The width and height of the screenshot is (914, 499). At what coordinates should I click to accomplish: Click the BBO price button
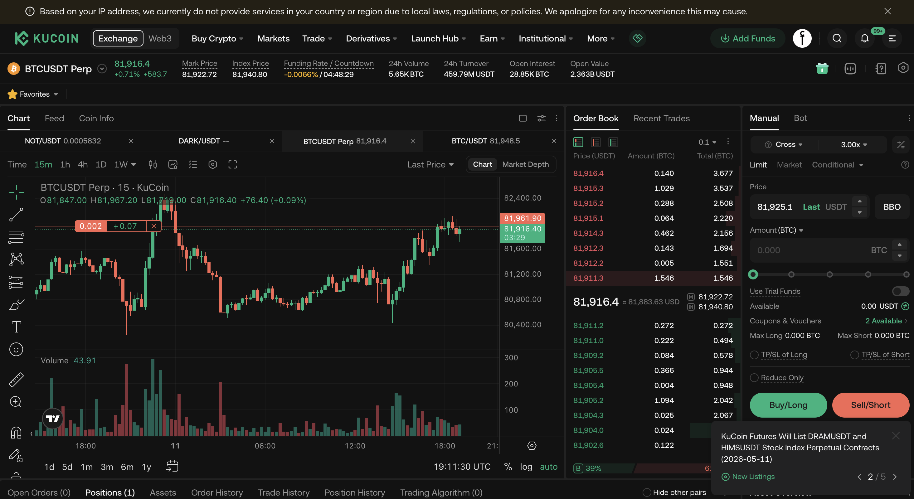[x=892, y=207]
